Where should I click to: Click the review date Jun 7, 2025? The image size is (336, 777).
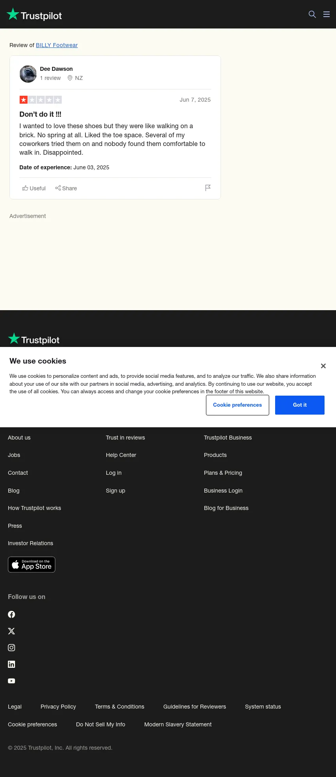pyautogui.click(x=195, y=100)
